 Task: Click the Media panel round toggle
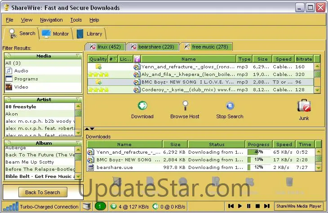click(9, 56)
